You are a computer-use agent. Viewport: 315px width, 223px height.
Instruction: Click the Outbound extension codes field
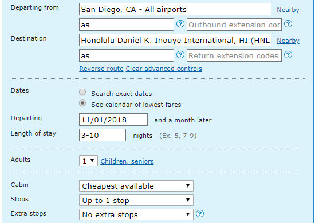234,25
